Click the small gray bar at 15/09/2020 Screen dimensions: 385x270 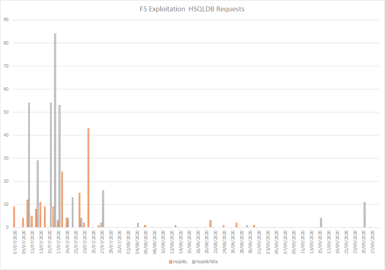point(321,223)
